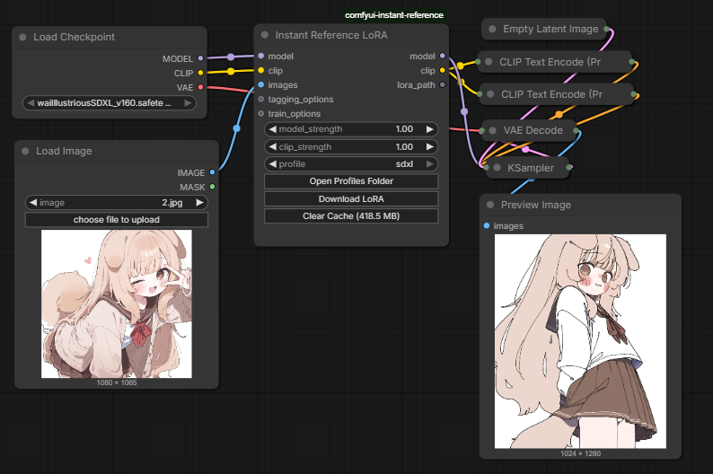Select next checkpoint with the right arrow

[x=188, y=103]
